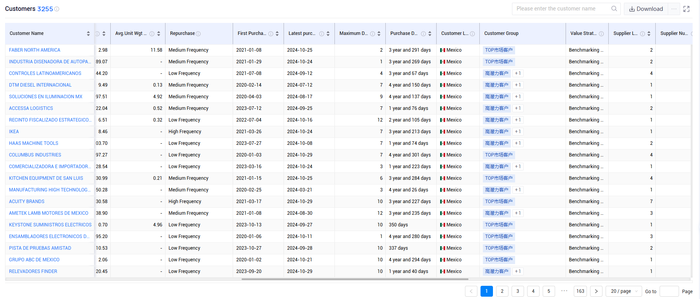Click the Download button
This screenshot has width=700, height=299.
[x=646, y=9]
